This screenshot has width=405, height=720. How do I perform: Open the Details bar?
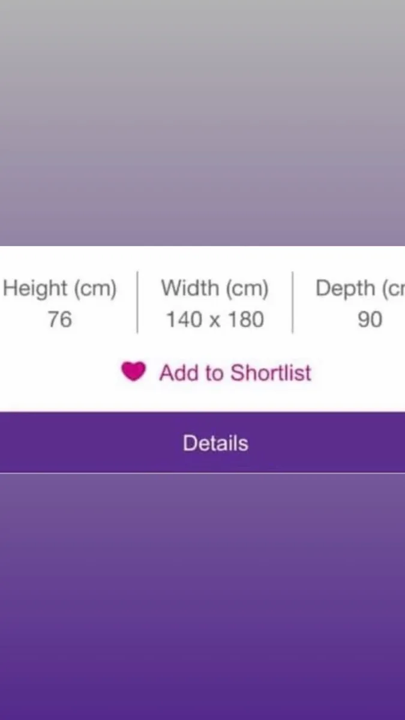[x=202, y=442]
